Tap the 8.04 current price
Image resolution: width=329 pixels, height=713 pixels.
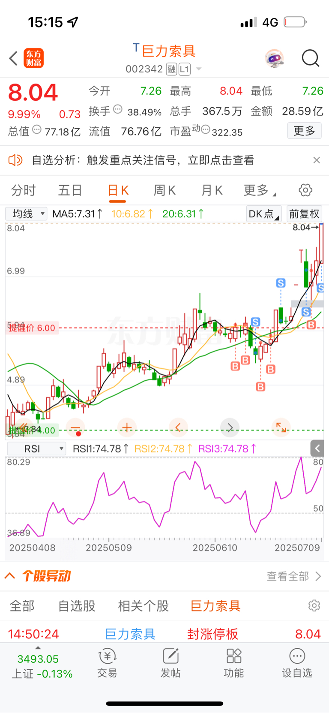33,93
